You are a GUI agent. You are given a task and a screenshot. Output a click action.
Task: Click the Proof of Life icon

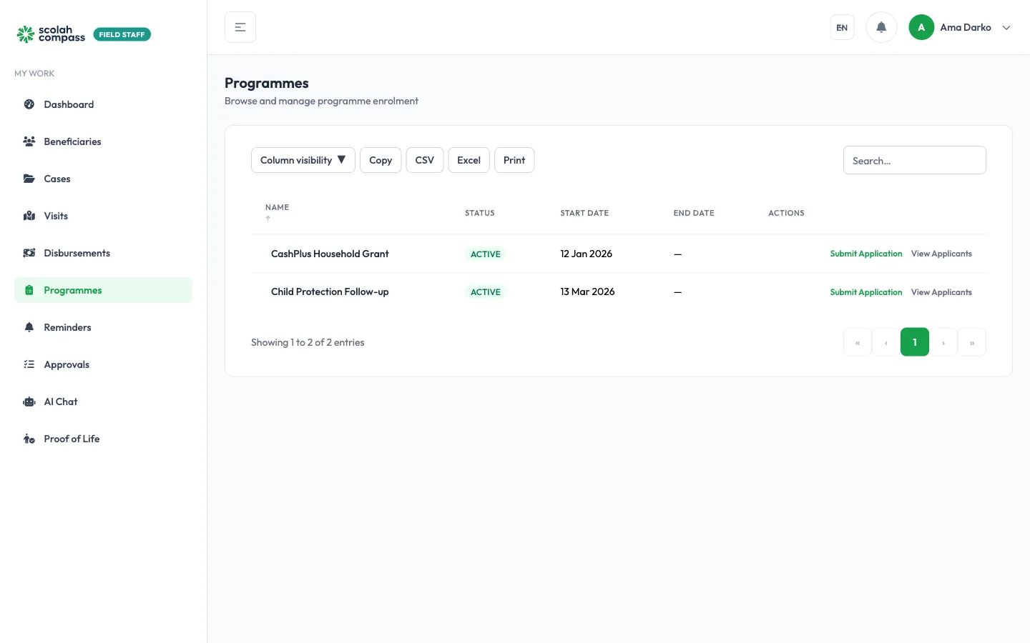click(29, 439)
